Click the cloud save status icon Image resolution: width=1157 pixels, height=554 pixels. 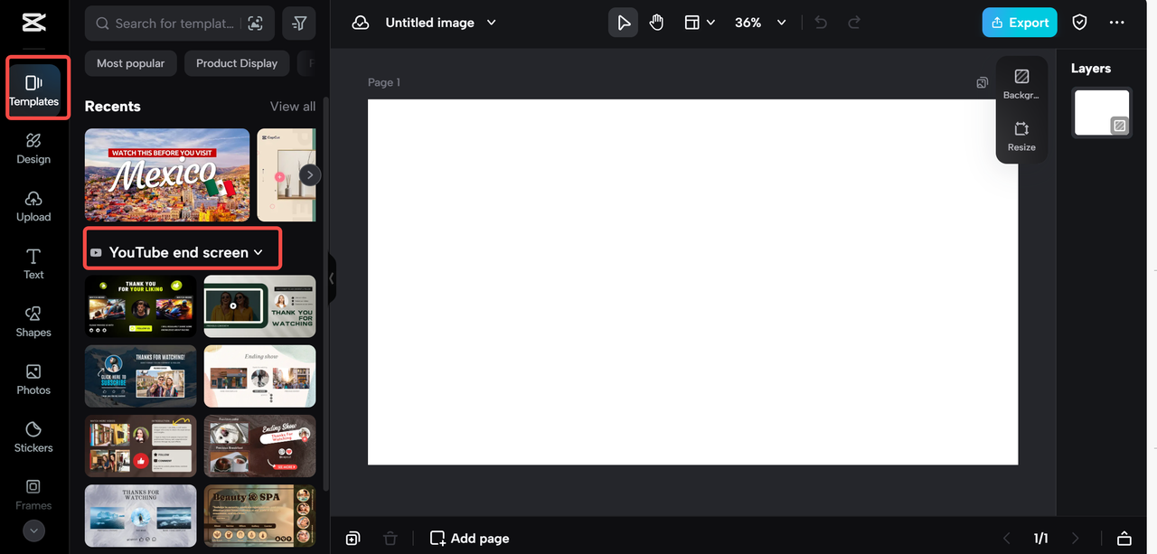(x=361, y=23)
